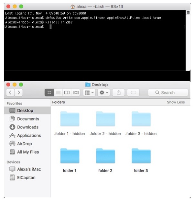Open Downloads in the sidebar
This screenshot has height=199, width=194.
pos(27,127)
